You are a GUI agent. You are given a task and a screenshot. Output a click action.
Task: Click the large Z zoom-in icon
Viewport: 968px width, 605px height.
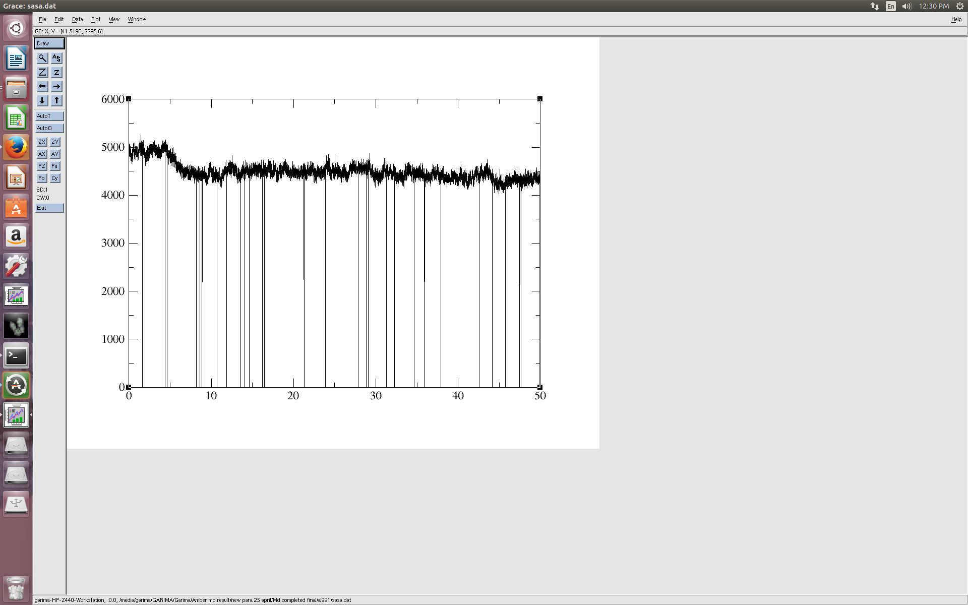click(42, 73)
